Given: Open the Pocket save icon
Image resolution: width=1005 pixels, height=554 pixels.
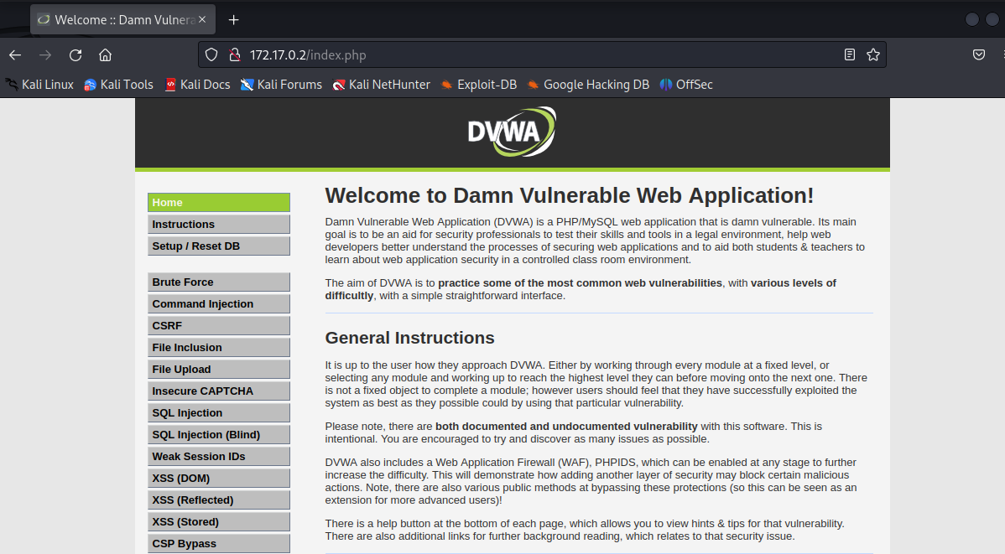Looking at the screenshot, I should [979, 55].
